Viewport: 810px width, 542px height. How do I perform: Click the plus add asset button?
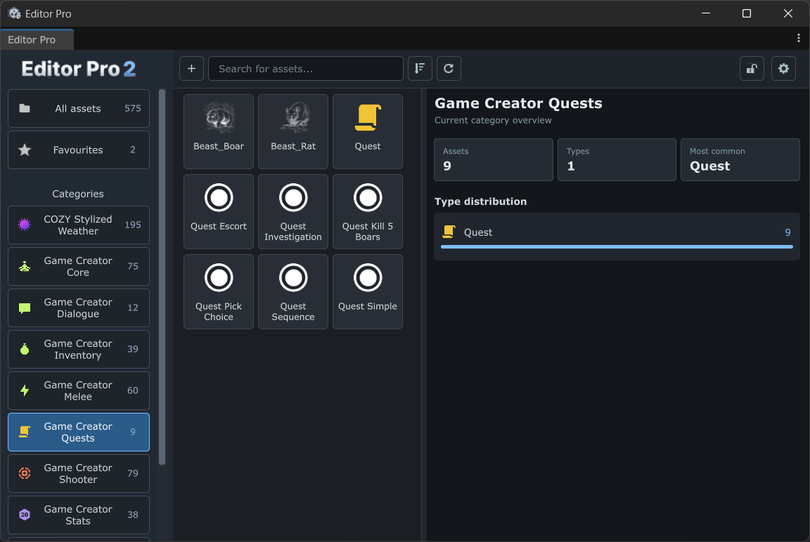pos(192,69)
